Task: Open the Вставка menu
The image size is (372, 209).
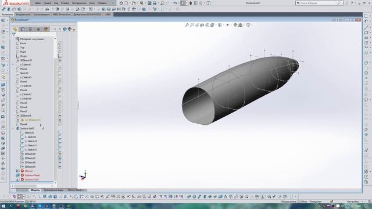Action: 65,3
